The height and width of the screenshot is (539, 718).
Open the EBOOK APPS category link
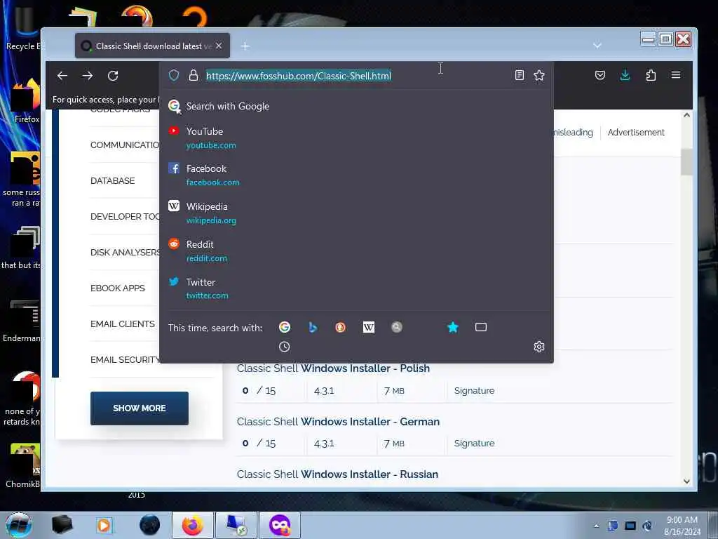click(x=118, y=288)
